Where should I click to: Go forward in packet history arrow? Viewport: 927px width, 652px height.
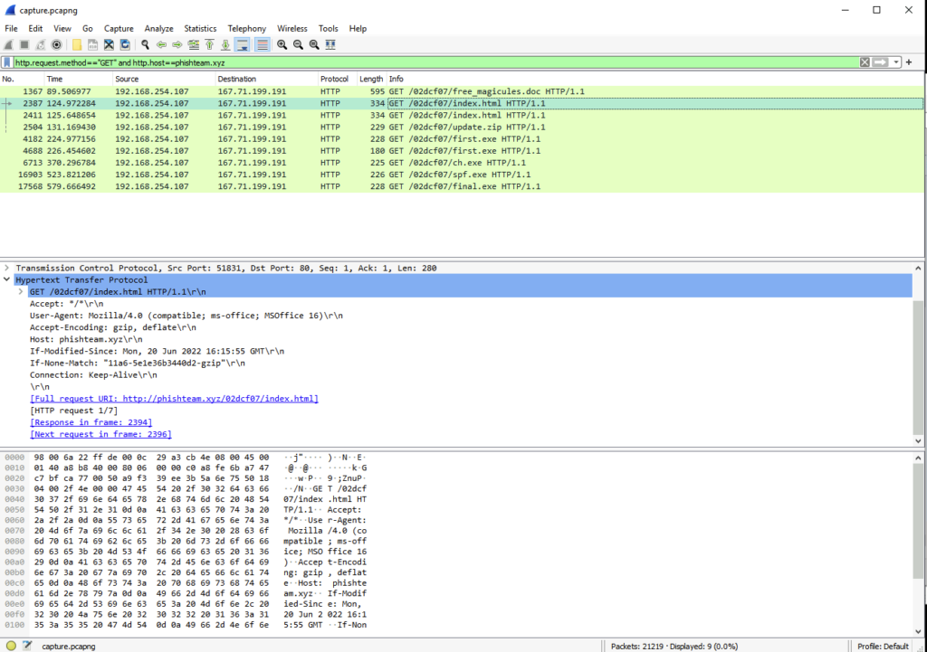pos(177,45)
